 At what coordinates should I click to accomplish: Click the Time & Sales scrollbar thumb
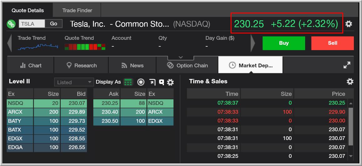(351, 126)
